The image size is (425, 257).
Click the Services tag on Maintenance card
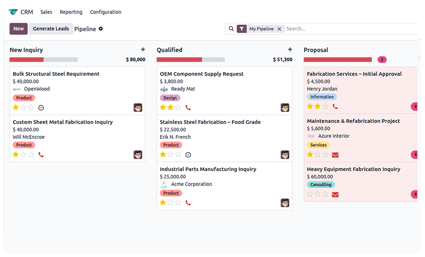click(318, 145)
